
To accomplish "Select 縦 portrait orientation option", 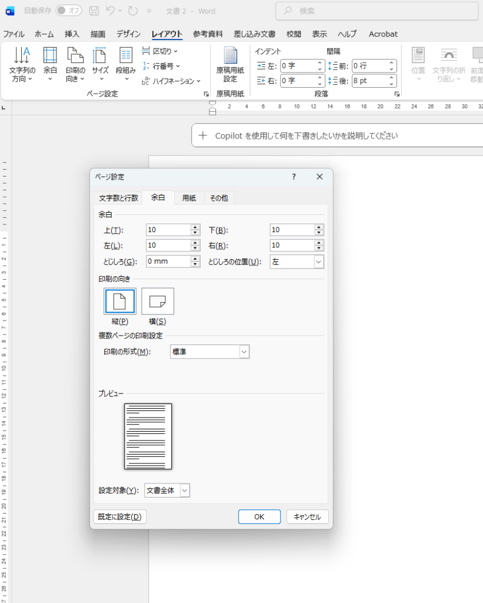I will pos(120,302).
